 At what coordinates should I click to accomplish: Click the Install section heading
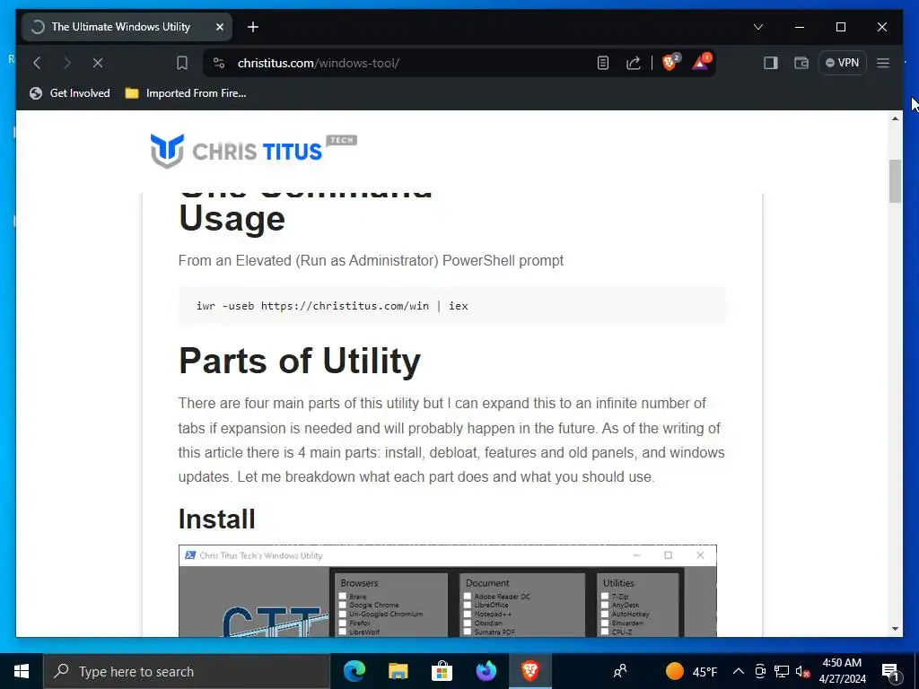pos(217,519)
